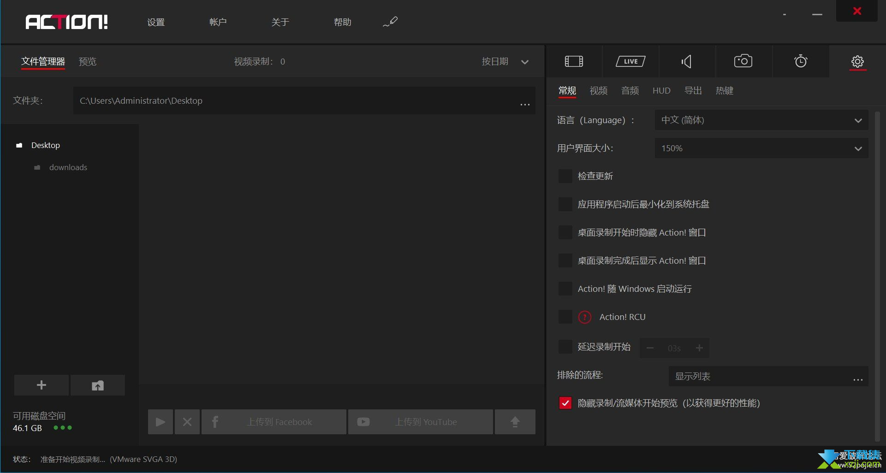This screenshot has width=886, height=473.
Task: Select the 视频 settings tab
Action: [599, 90]
